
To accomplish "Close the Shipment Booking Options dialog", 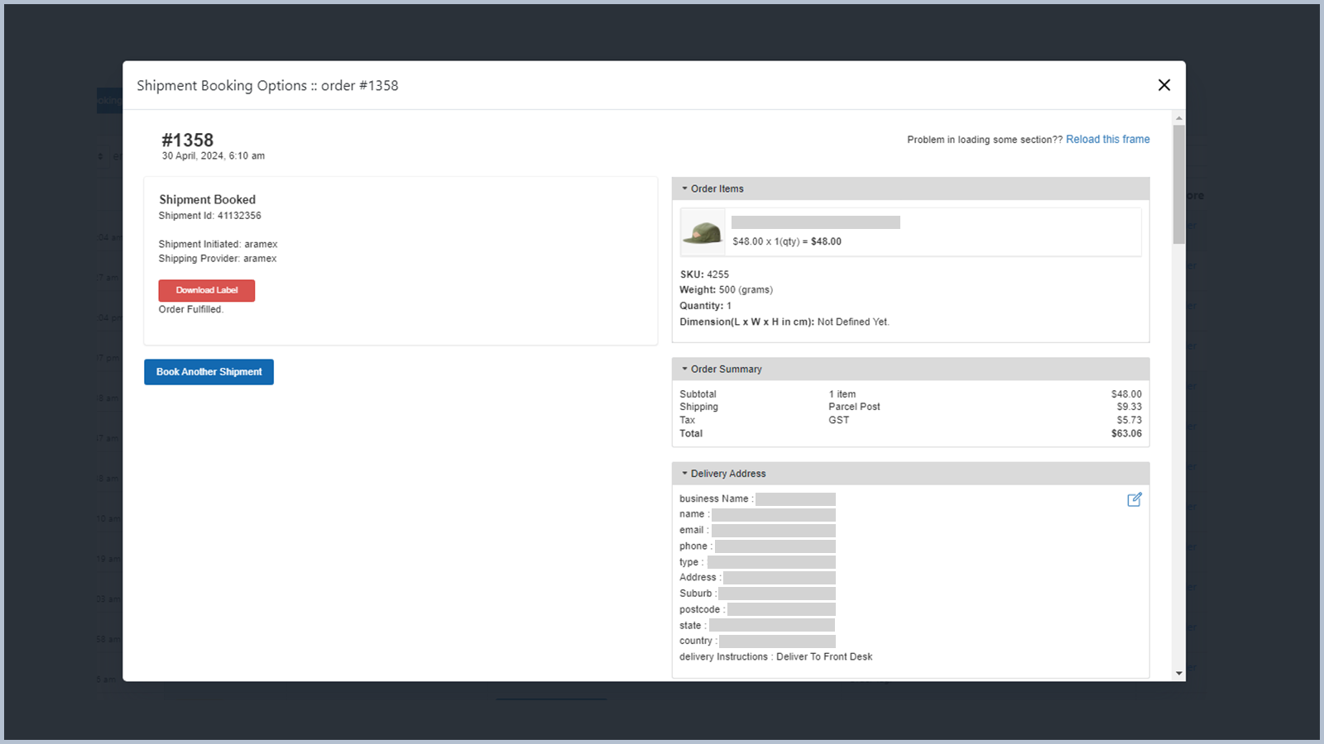I will (1164, 85).
